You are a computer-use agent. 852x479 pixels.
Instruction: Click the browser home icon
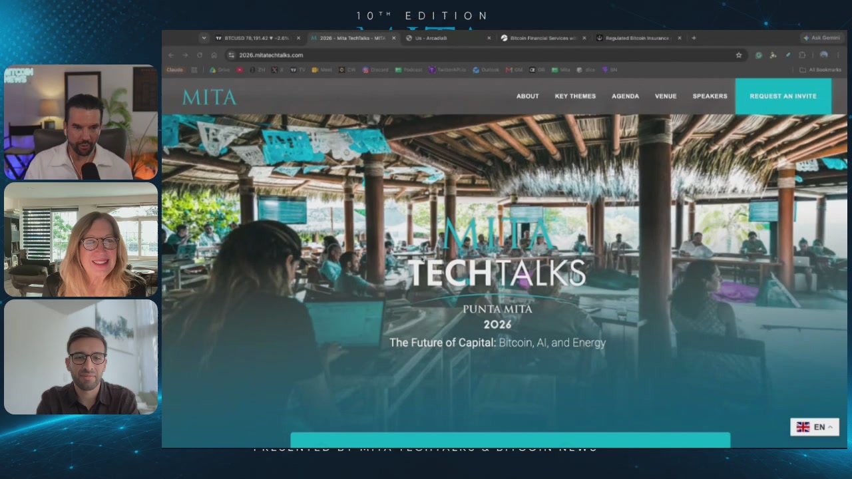214,55
